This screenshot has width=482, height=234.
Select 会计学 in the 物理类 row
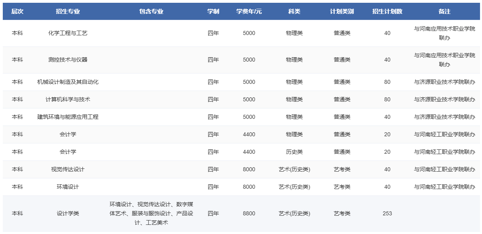(68, 134)
